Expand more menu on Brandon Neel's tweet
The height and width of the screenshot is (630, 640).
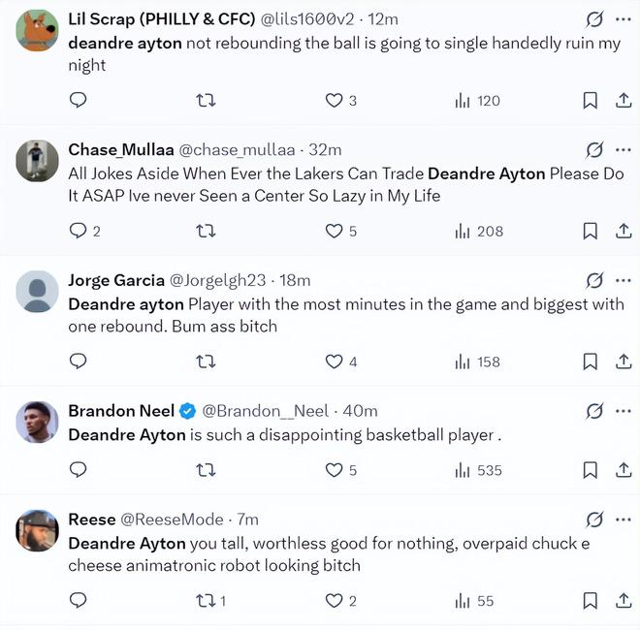click(x=624, y=411)
